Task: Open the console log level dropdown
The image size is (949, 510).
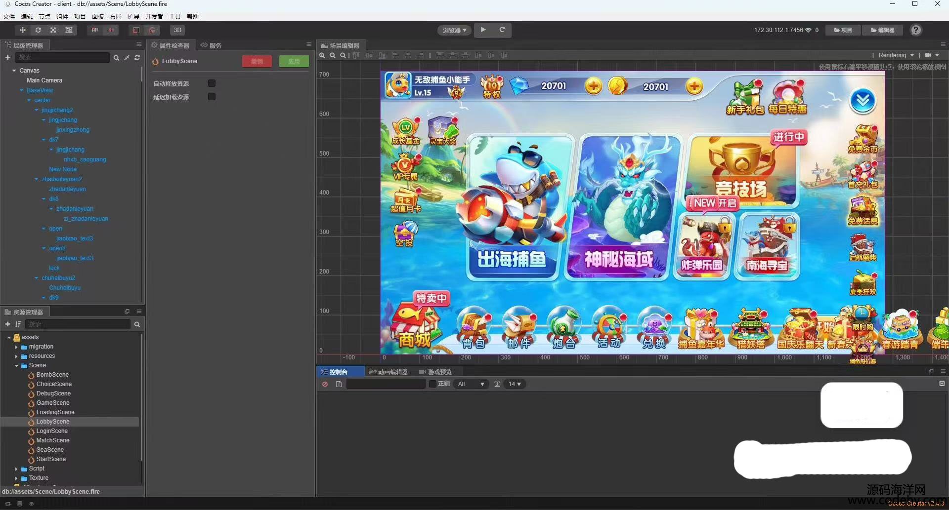Action: click(x=471, y=384)
